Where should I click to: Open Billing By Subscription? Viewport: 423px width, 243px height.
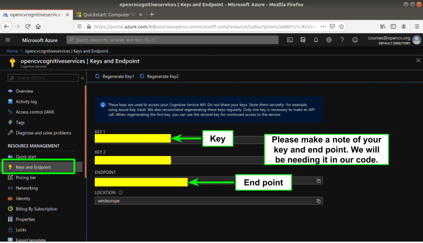pyautogui.click(x=37, y=209)
